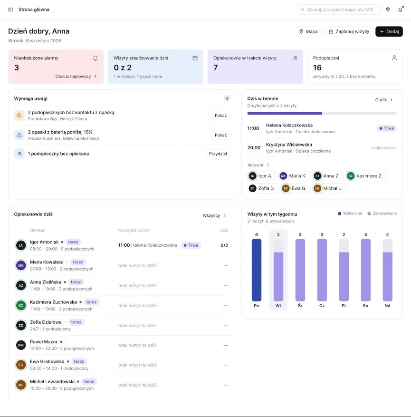Click calendar icon on Wizyty zrealizowanie dziś card
This screenshot has height=417, width=411.
[x=195, y=58]
